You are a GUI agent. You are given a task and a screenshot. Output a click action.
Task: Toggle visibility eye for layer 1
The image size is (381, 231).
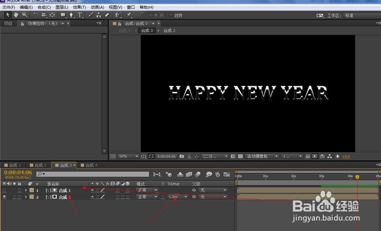4,190
